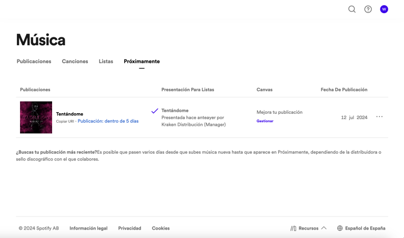Open the search magnifier icon
The width and height of the screenshot is (404, 238).
pos(352,9)
